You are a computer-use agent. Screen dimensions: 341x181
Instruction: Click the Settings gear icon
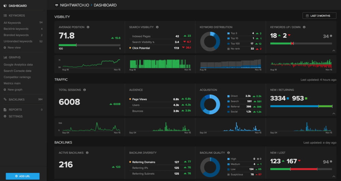(5, 116)
